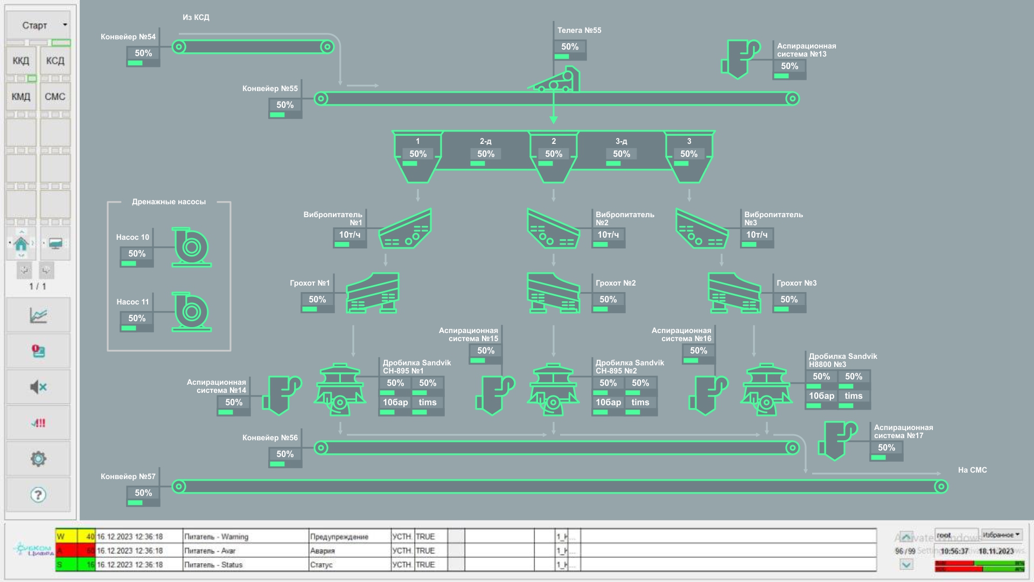Expand the Избранное favorites dropdown
The image size is (1034, 582).
pos(1001,535)
